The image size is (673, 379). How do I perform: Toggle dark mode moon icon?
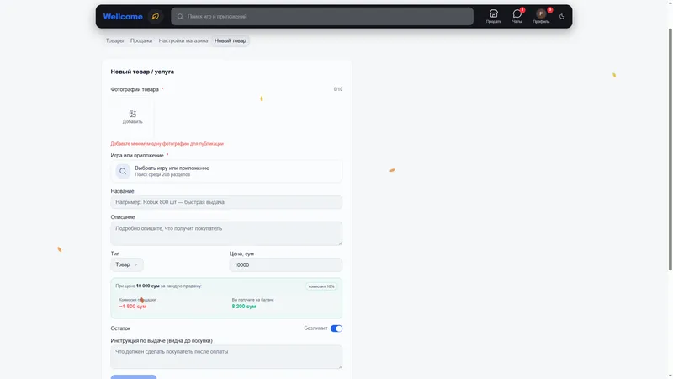coord(562,16)
